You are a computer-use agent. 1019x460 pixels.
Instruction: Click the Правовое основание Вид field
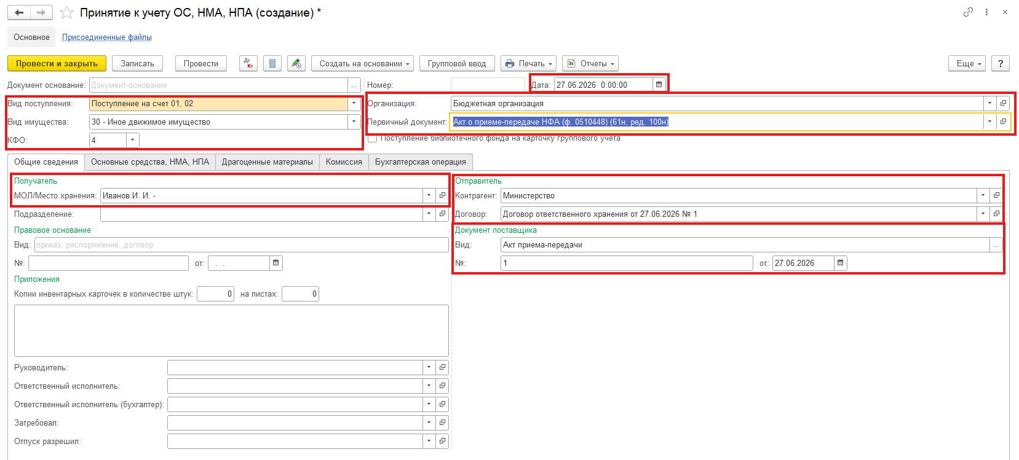pyautogui.click(x=242, y=244)
